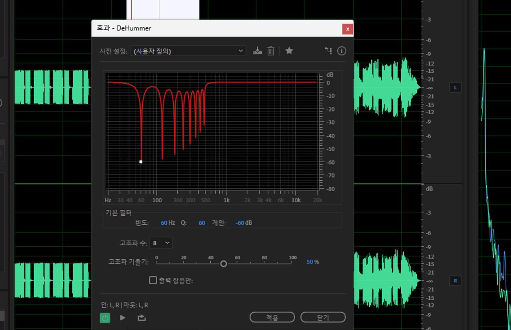The height and width of the screenshot is (330, 511).
Task: Toggle loop playback for preview
Action: pyautogui.click(x=142, y=317)
